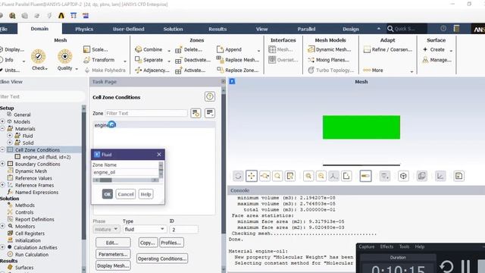
Task: Click the Zone Filter Text field
Action: [146, 113]
